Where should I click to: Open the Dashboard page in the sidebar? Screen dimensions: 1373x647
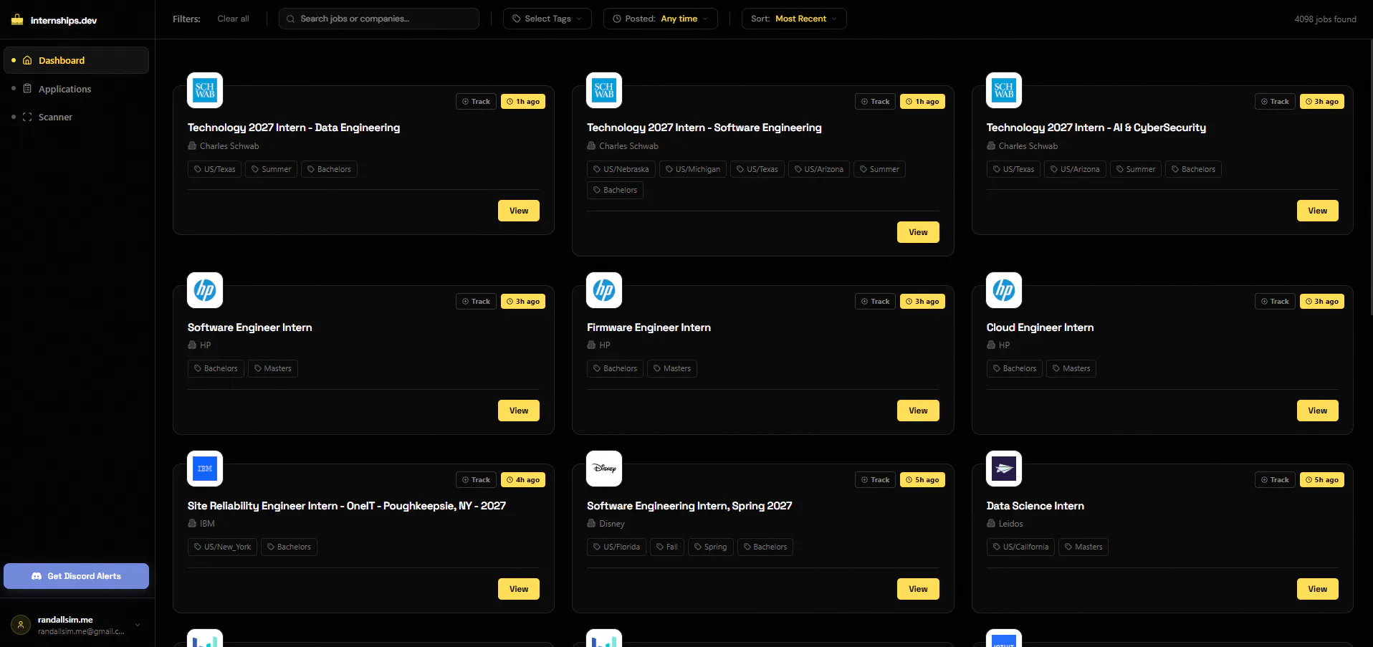pos(76,60)
